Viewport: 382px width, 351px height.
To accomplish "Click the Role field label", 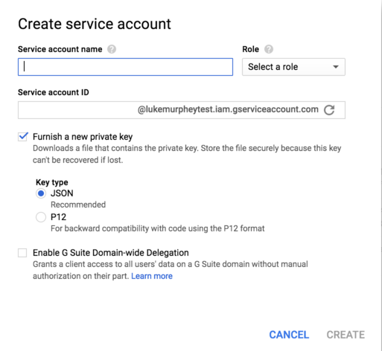I will pyautogui.click(x=250, y=49).
